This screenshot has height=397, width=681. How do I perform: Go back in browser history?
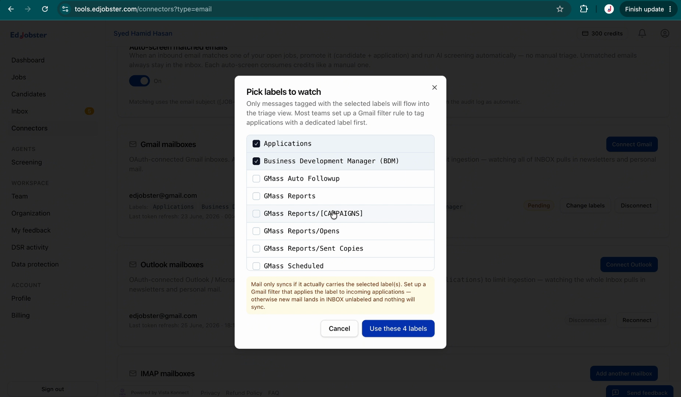pyautogui.click(x=11, y=9)
